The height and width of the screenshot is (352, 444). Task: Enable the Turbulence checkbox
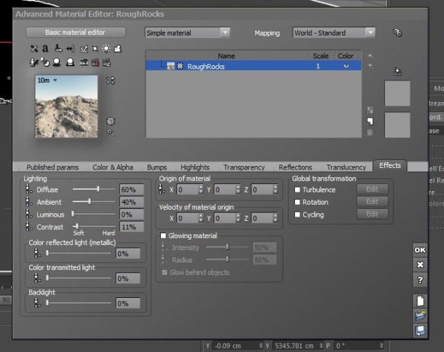(x=297, y=190)
